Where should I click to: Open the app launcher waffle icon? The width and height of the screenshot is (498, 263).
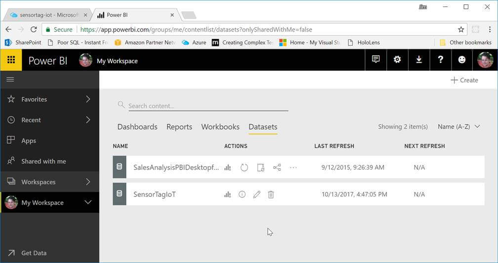pyautogui.click(x=11, y=60)
